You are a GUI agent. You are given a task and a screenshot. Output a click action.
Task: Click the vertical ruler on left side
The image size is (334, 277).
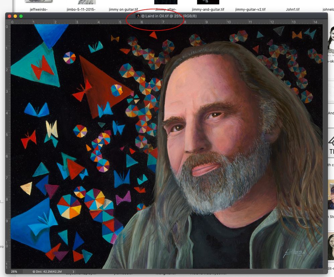click(8, 146)
